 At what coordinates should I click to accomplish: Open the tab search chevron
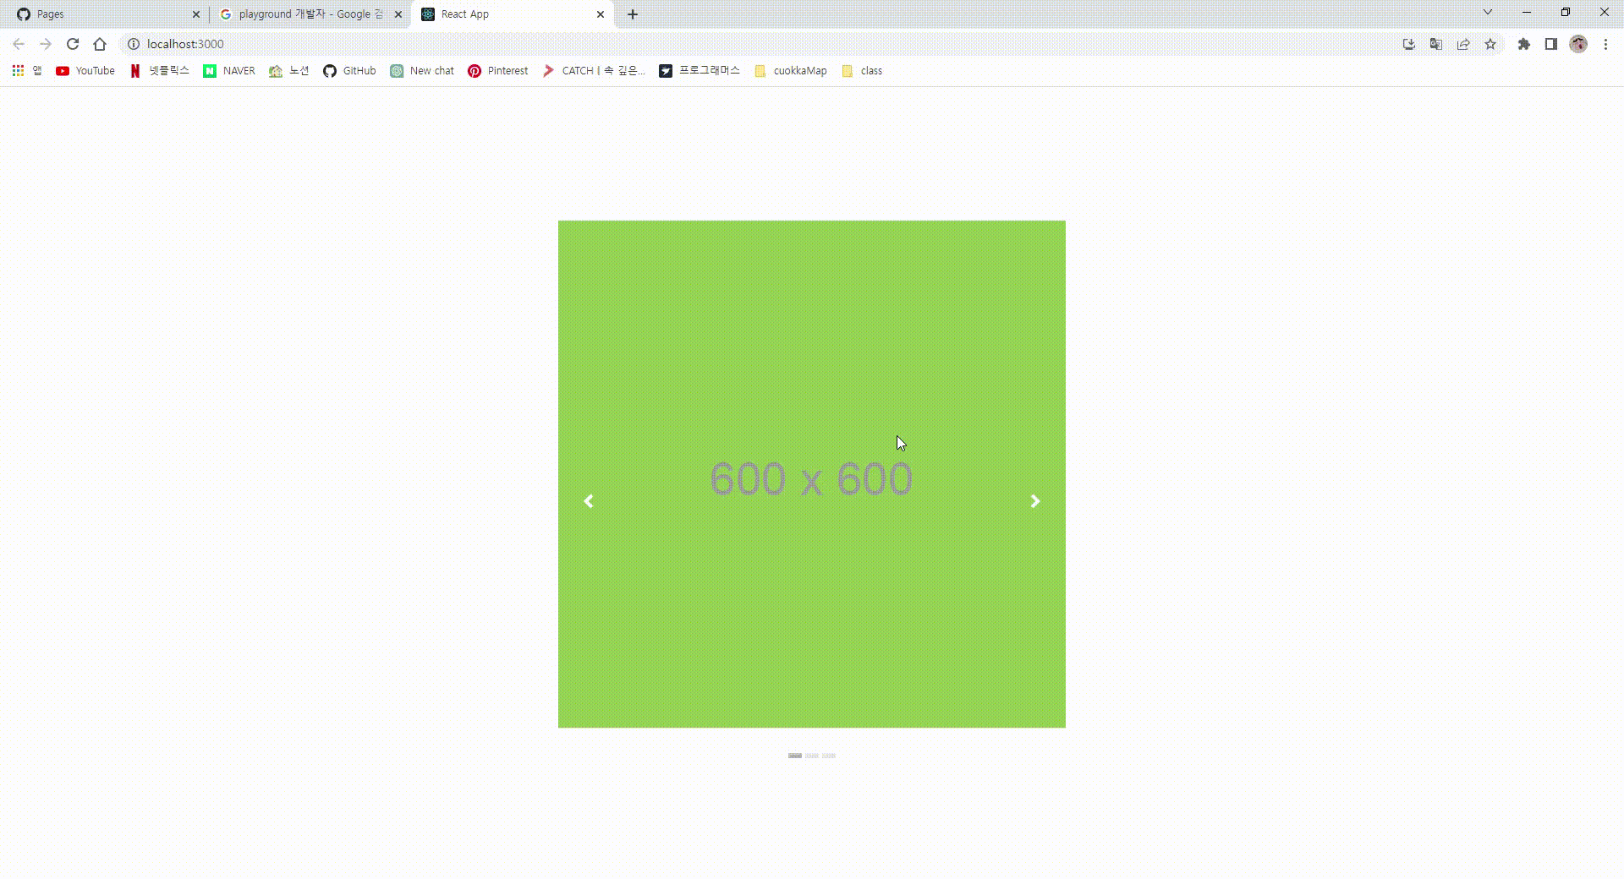(1487, 12)
